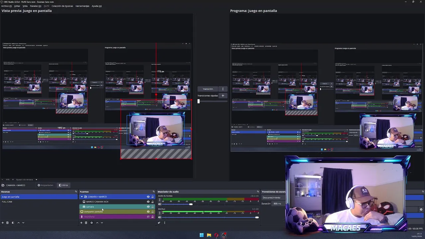Open Herramientas menu
This screenshot has height=239, width=425.
pyautogui.click(x=82, y=6)
